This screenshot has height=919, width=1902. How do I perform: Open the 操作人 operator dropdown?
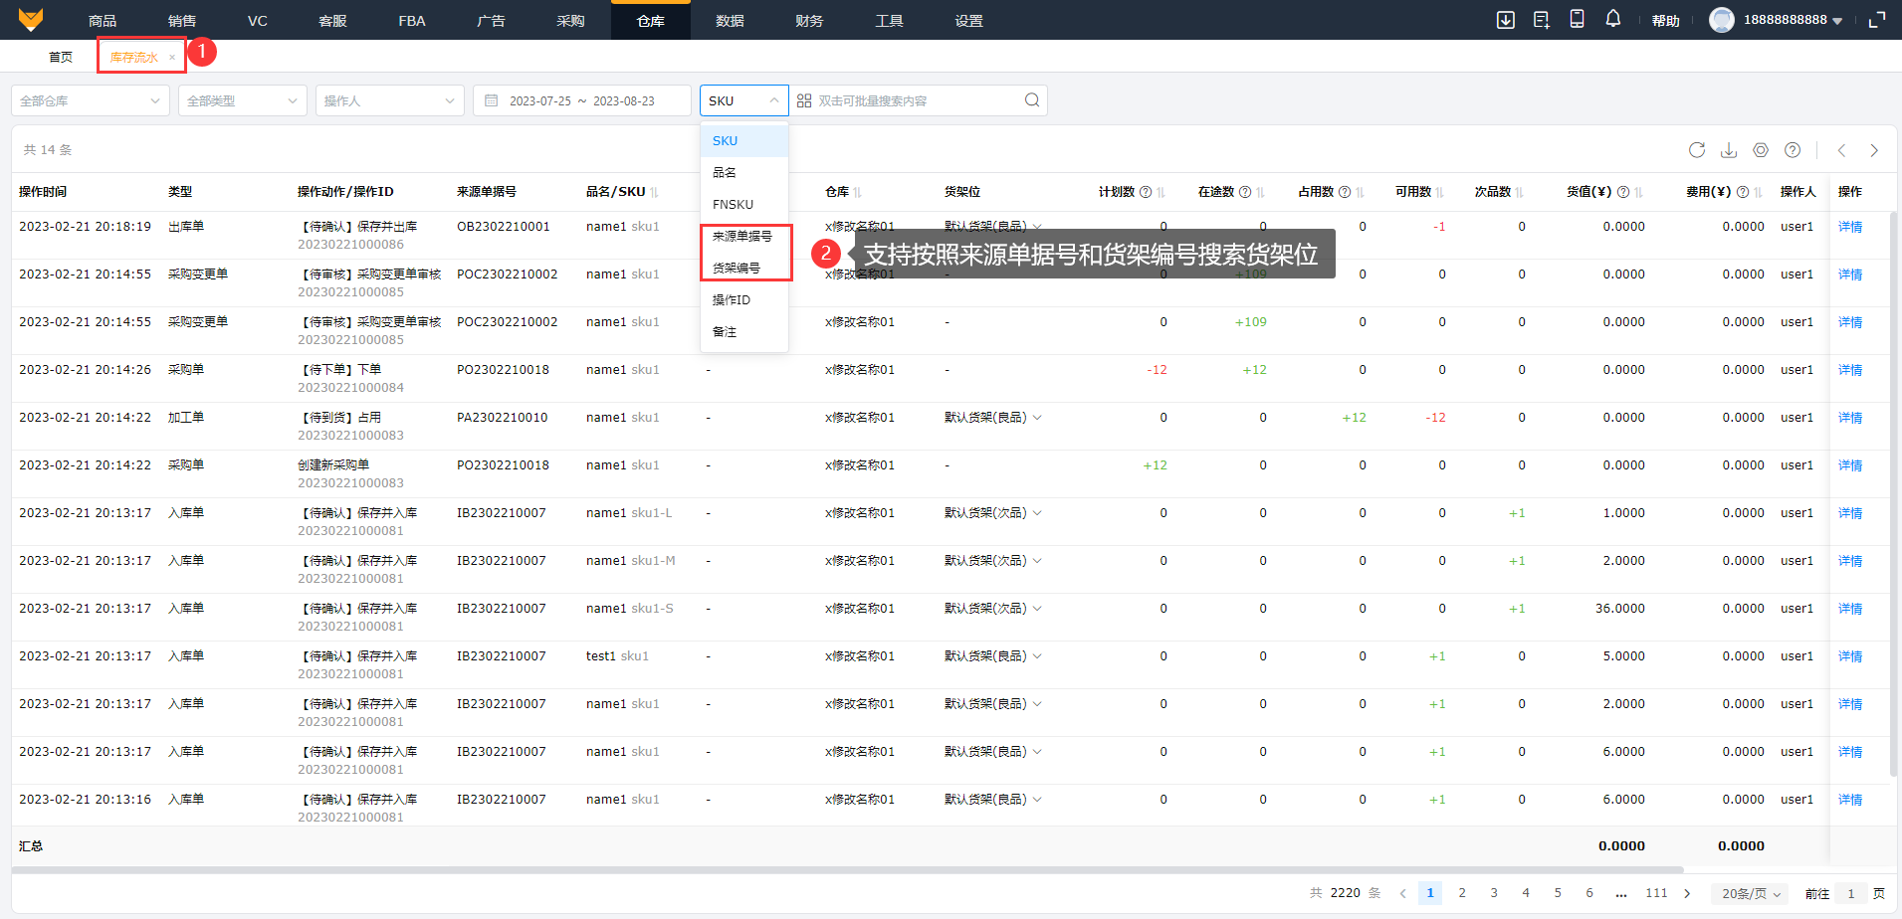pos(389,100)
